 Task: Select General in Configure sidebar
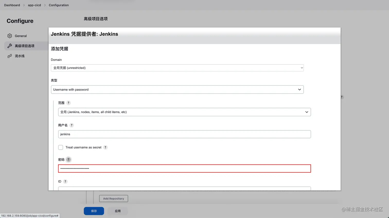(26, 36)
